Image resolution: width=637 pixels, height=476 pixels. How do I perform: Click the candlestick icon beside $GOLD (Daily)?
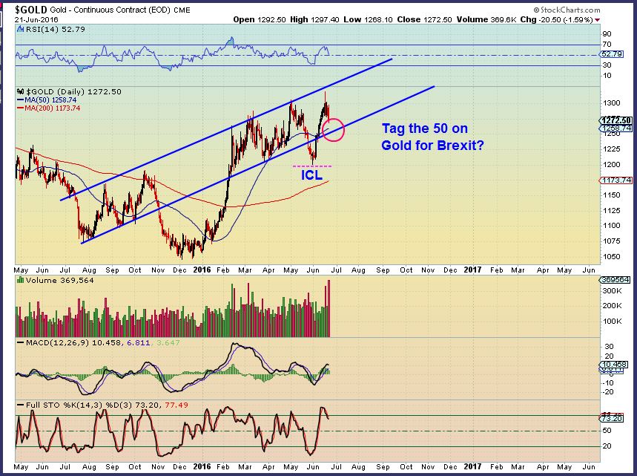click(x=20, y=91)
